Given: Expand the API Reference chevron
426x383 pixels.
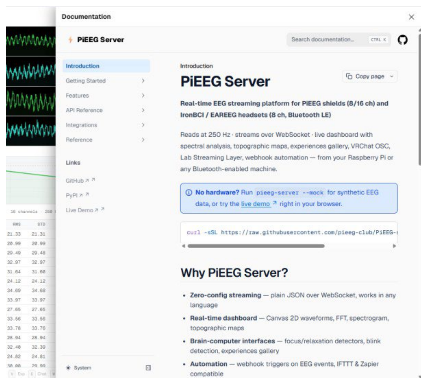Looking at the screenshot, I should [143, 110].
